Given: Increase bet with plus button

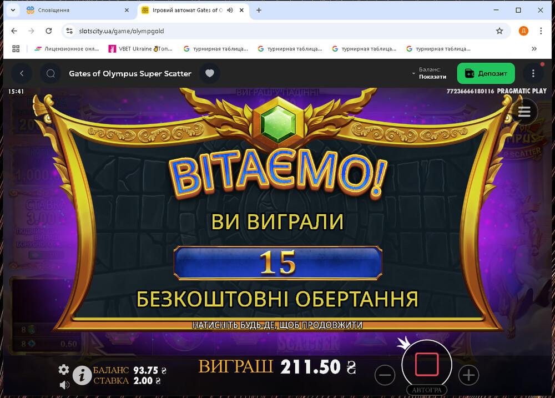Looking at the screenshot, I should [x=468, y=375].
